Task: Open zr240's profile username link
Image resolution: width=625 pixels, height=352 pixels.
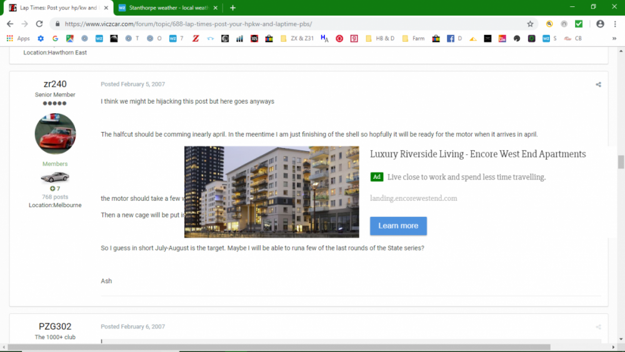Action: click(x=55, y=84)
